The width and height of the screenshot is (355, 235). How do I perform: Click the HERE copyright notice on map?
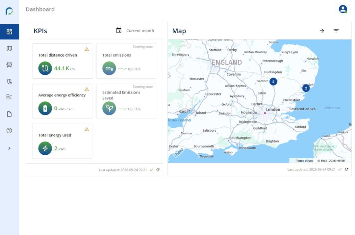click(x=331, y=161)
